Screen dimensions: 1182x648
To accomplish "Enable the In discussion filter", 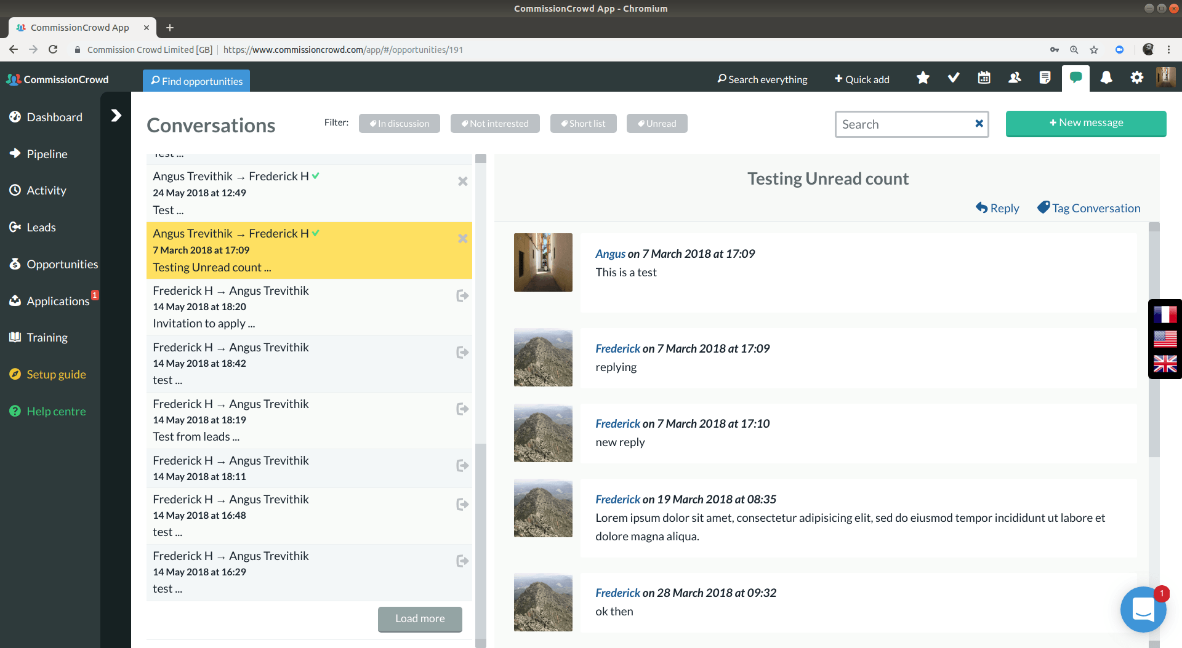I will [399, 123].
